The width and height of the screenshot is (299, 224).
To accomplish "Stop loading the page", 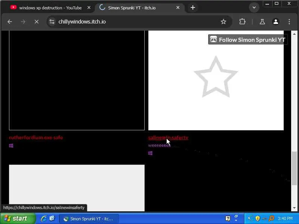I will (36, 22).
